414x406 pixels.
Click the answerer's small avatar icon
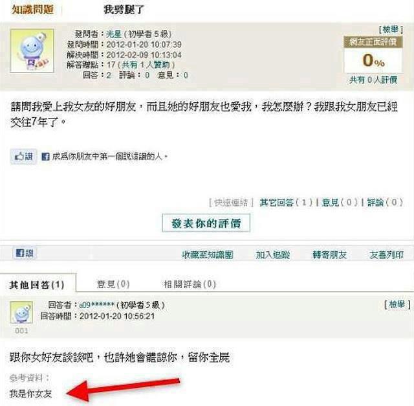[x=21, y=312]
